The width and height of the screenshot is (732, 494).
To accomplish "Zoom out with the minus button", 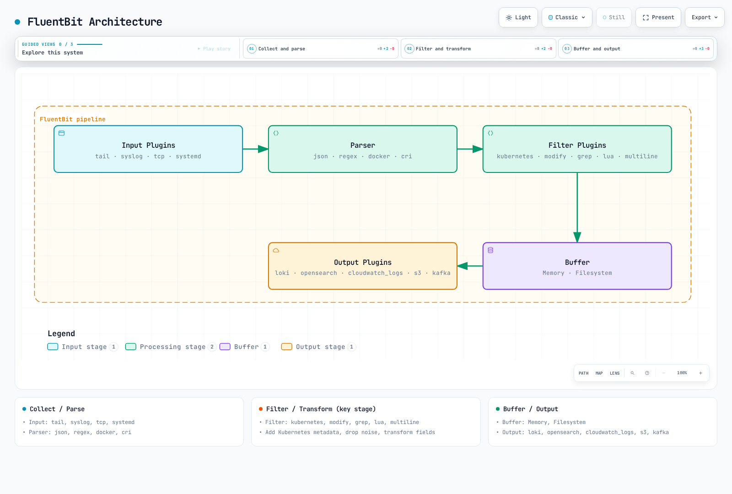I will pyautogui.click(x=664, y=373).
